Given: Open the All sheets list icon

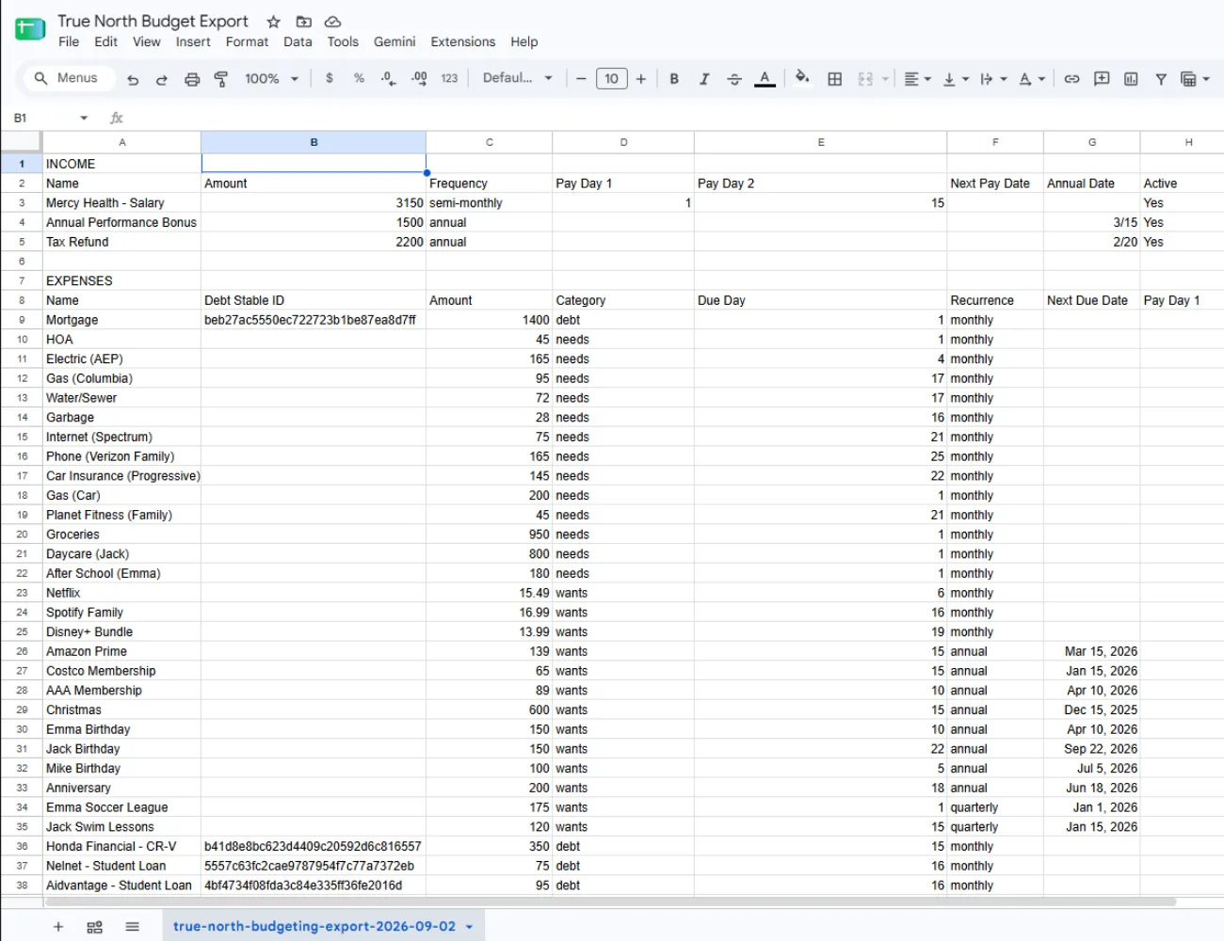Looking at the screenshot, I should 132,927.
